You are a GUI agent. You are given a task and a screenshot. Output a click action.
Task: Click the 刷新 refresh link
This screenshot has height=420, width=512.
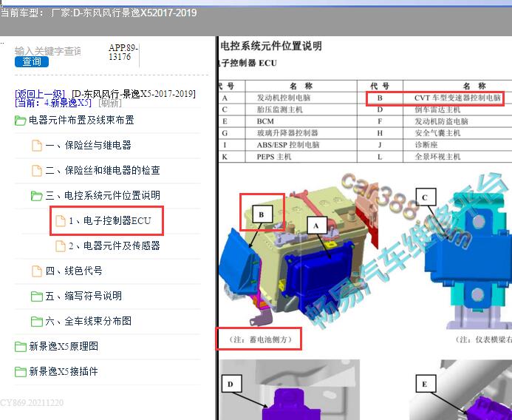pyautogui.click(x=110, y=103)
